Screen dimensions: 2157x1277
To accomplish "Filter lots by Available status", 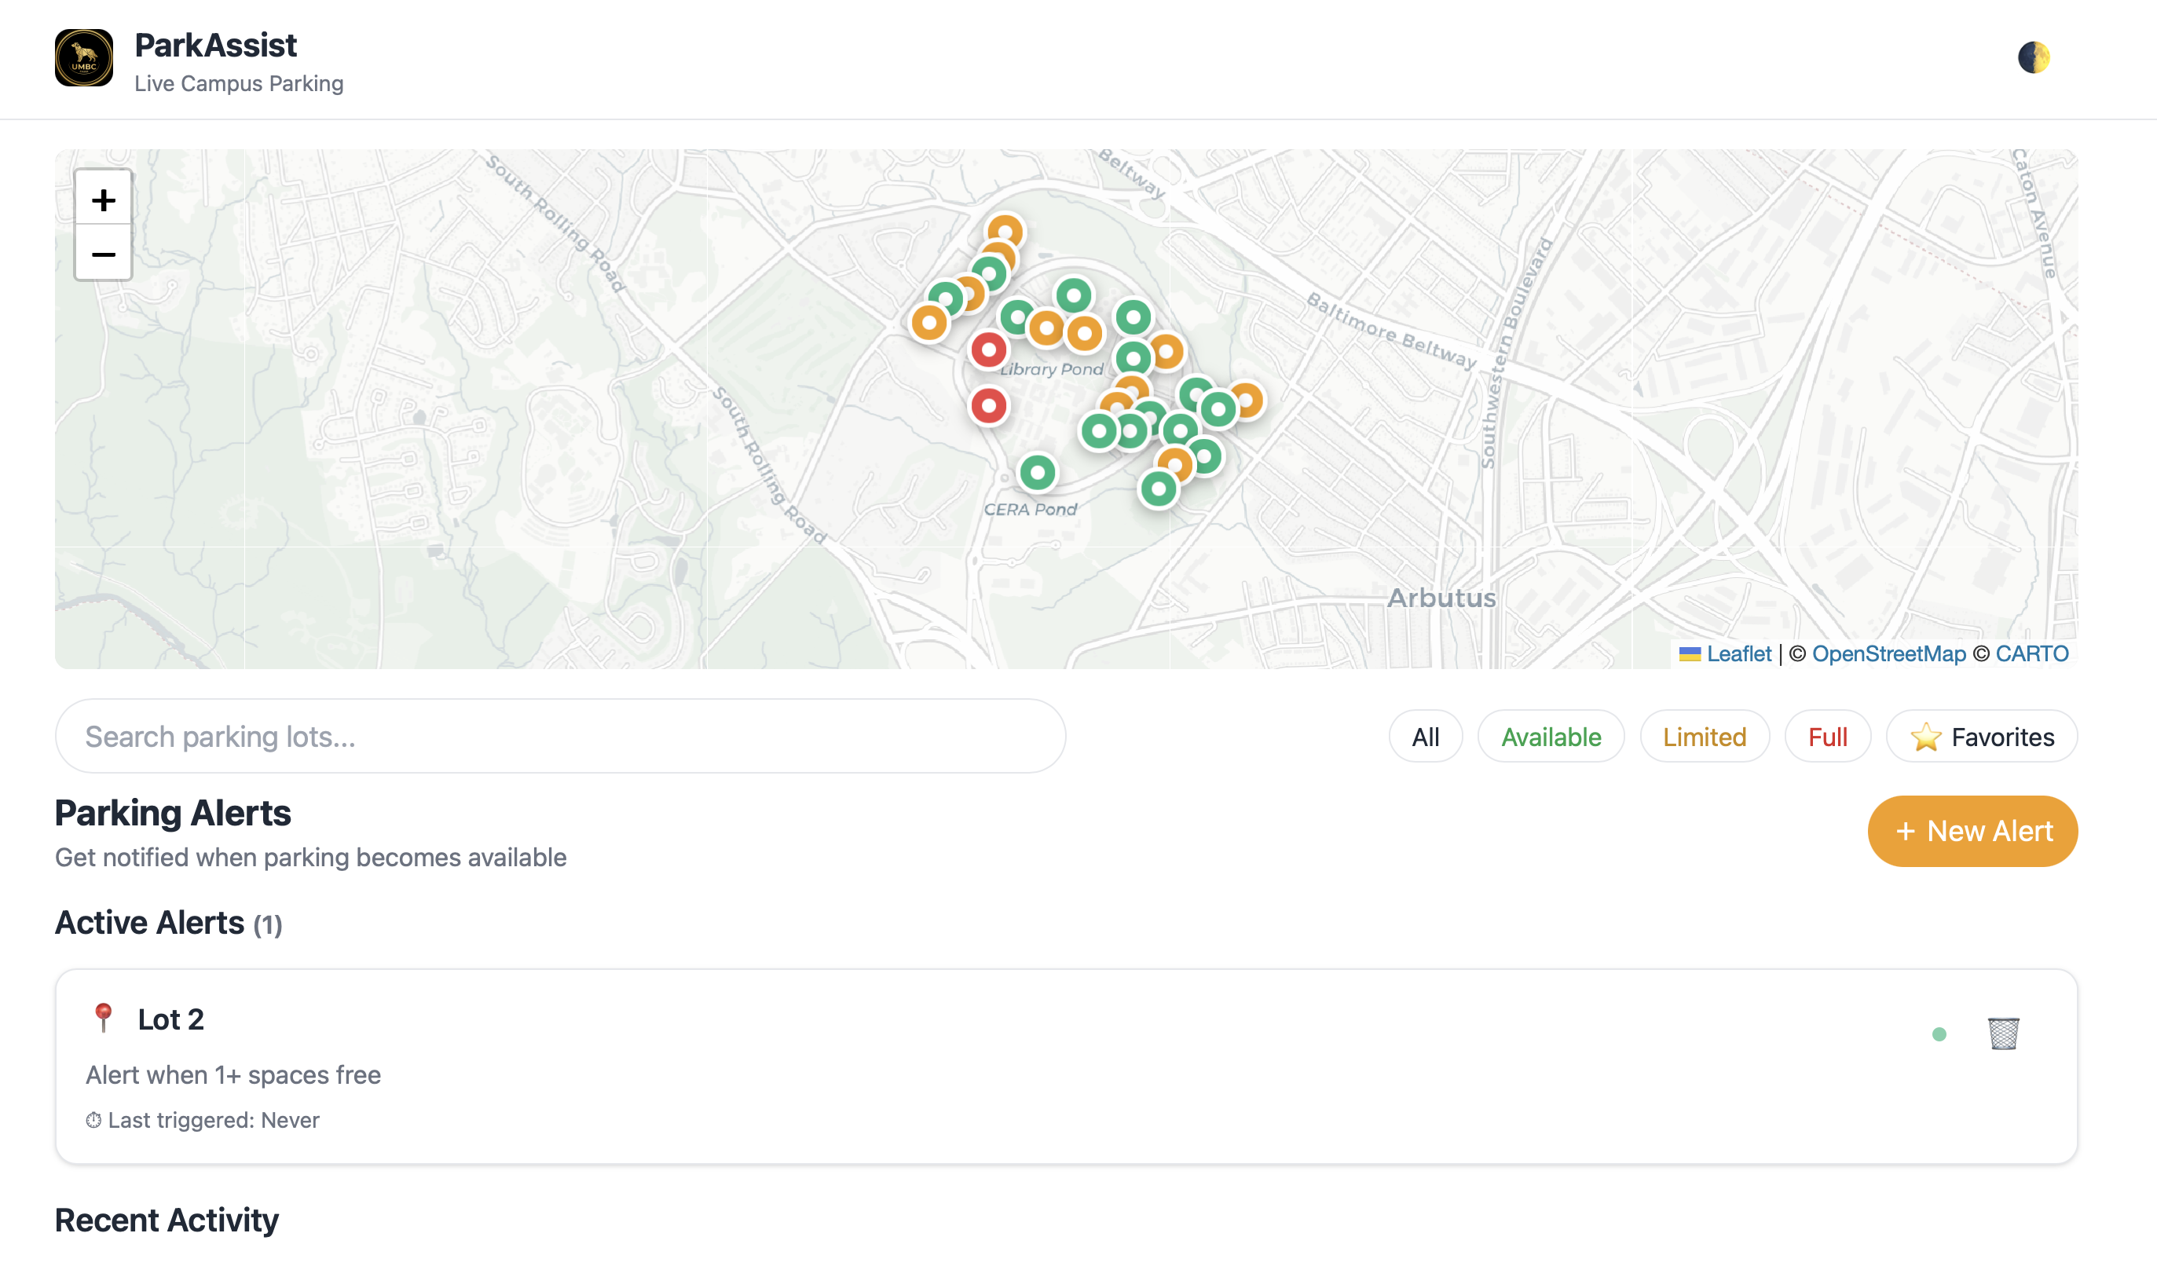I will pos(1551,737).
